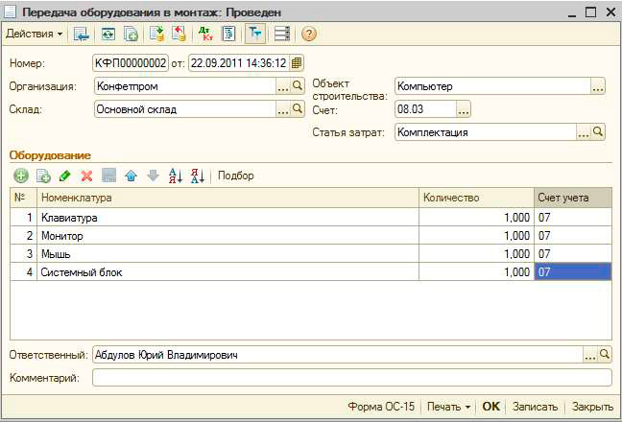The height and width of the screenshot is (422, 622).
Task: Open calendar picker next to the date
Action: tap(297, 63)
